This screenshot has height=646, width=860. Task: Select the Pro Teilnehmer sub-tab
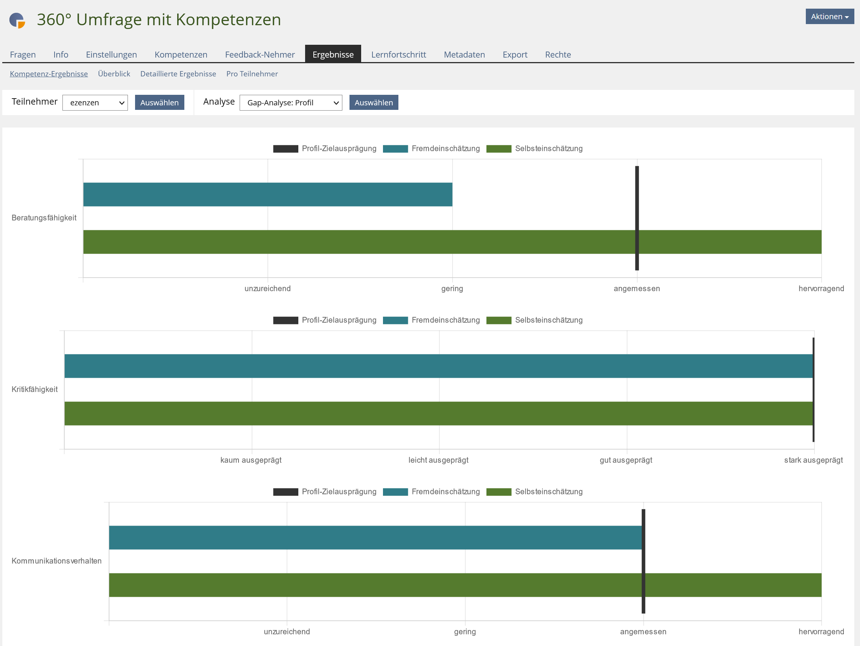click(x=252, y=74)
